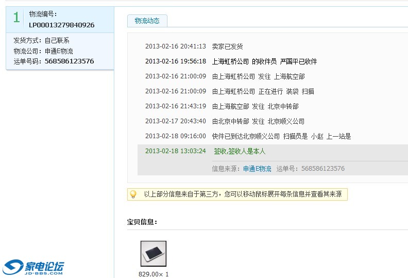Select the 发往 北京顺义公司 tracking row
This screenshot has height=278, width=408.
pyautogui.click(x=258, y=121)
